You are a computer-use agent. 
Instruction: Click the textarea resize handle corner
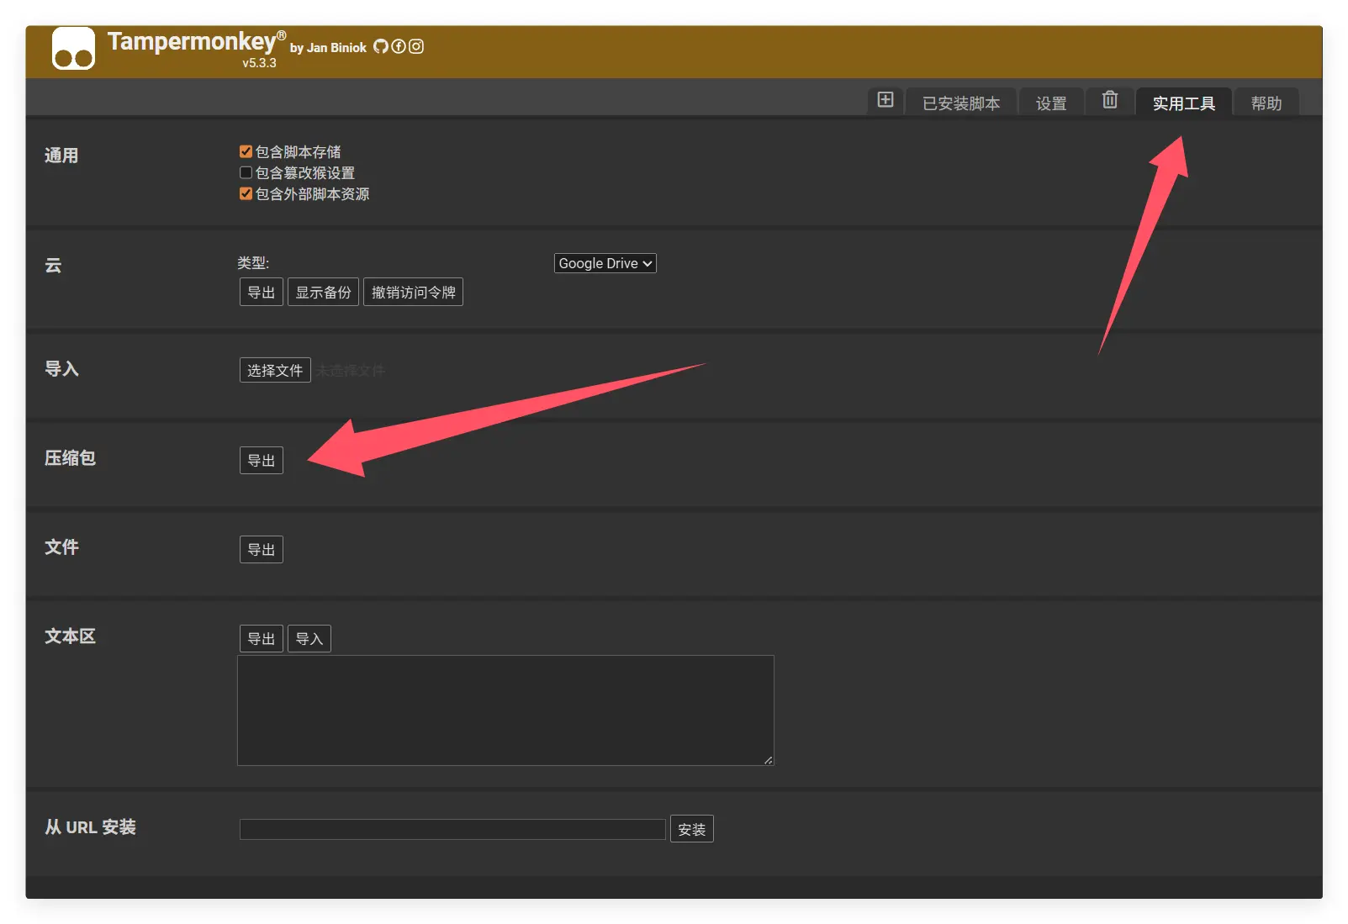pyautogui.click(x=769, y=760)
